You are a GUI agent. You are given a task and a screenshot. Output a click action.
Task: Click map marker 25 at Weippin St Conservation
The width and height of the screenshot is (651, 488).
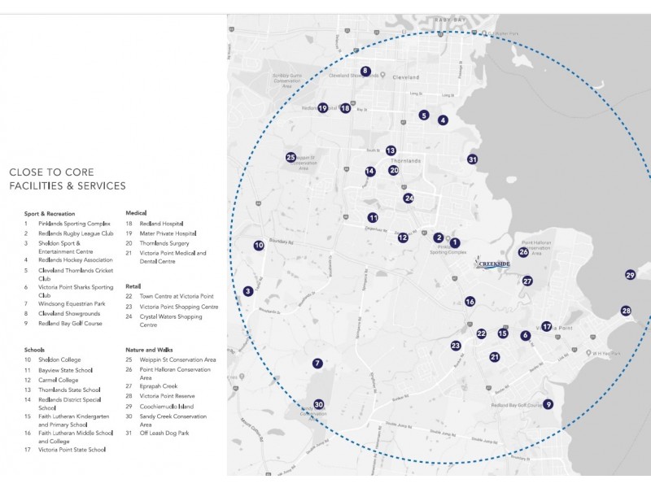[291, 157]
